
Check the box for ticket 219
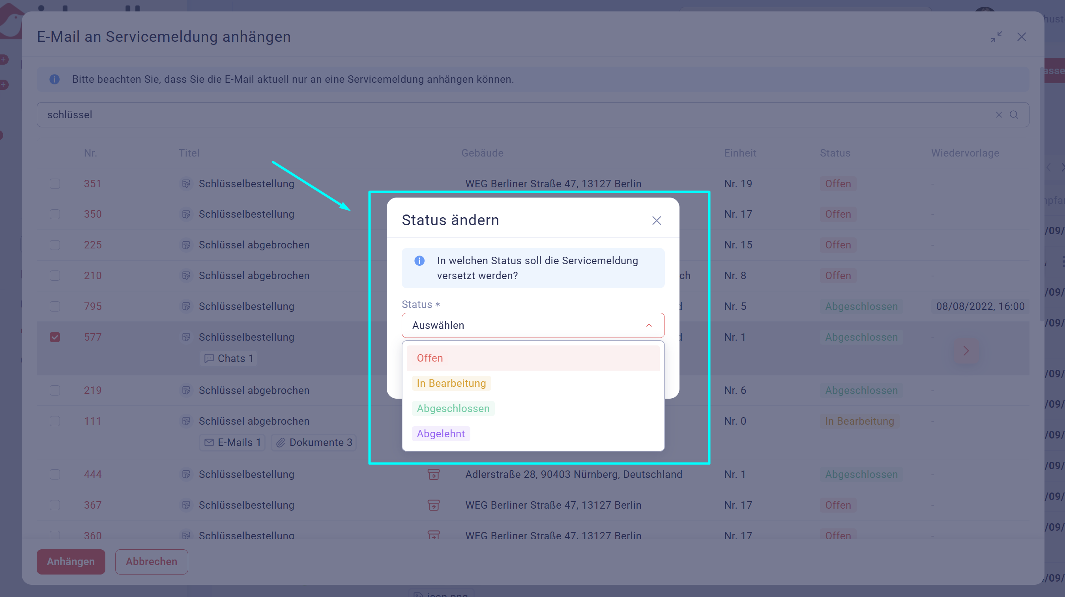click(x=54, y=390)
